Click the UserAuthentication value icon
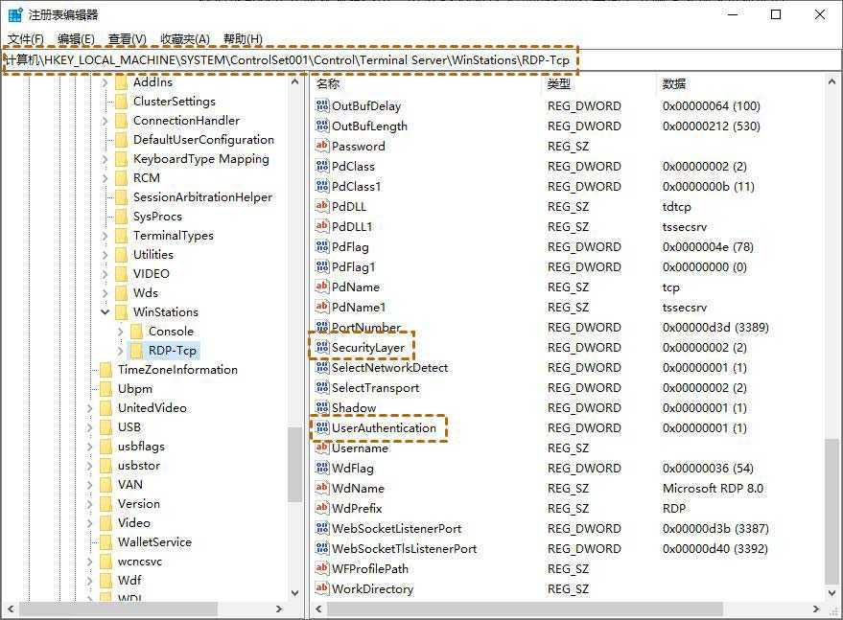Screen dimensions: 843x620 [324, 427]
